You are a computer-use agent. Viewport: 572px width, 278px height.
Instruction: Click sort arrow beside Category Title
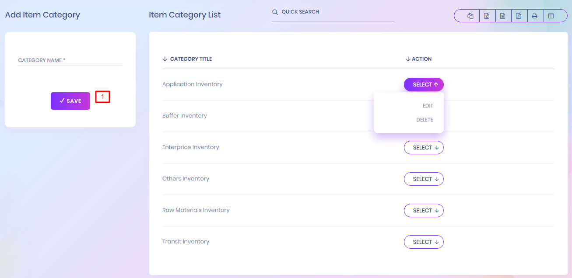tap(165, 59)
